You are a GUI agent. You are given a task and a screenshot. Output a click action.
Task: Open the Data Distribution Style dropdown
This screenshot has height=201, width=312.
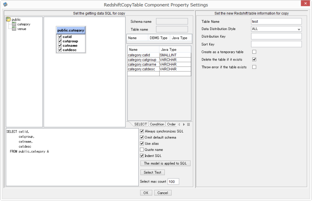(276, 29)
